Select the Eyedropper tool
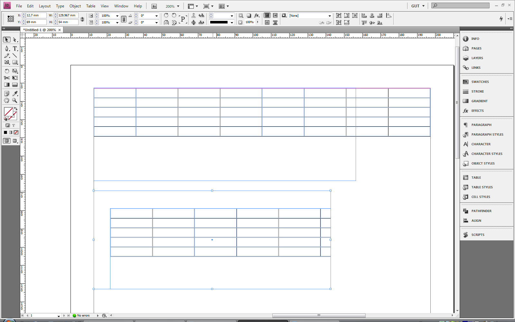The height and width of the screenshot is (322, 515). [x=15, y=94]
